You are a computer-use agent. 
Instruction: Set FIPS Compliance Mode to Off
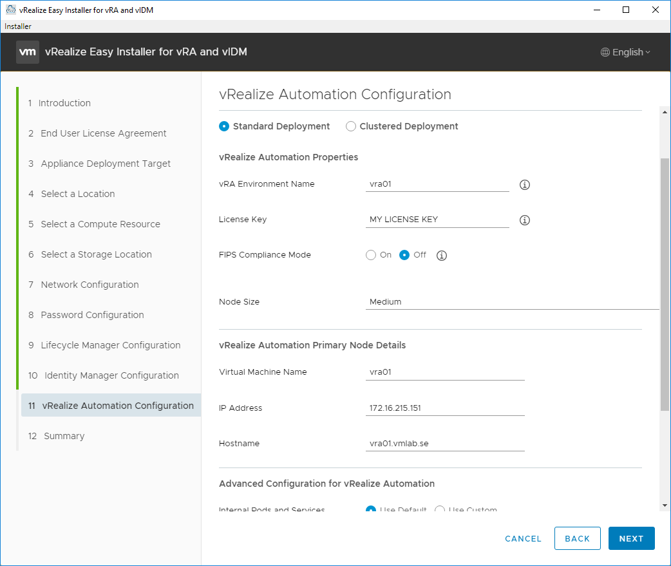404,255
